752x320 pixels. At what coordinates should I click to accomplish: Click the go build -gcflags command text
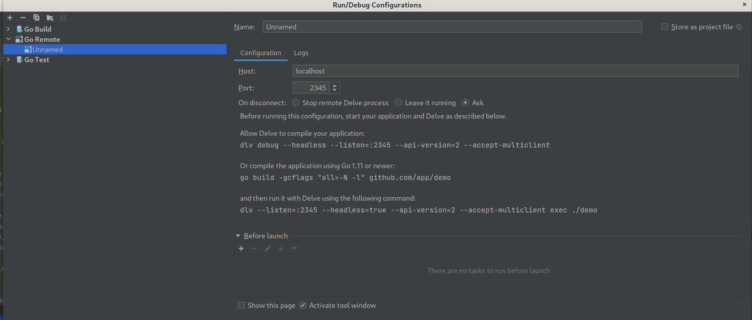345,178
